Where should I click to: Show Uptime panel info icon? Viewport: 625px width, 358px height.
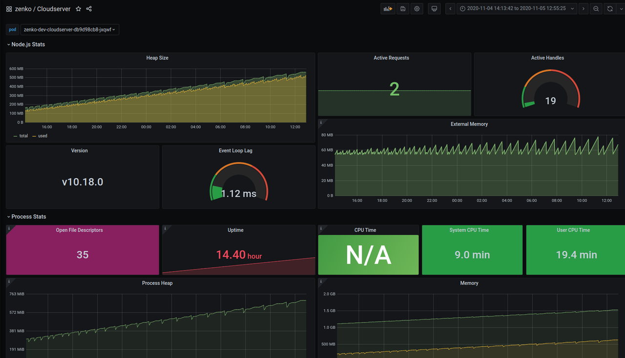[165, 228]
